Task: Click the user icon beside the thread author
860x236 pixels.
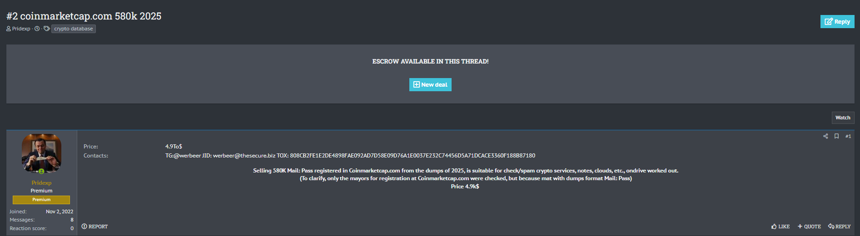Action: point(9,29)
